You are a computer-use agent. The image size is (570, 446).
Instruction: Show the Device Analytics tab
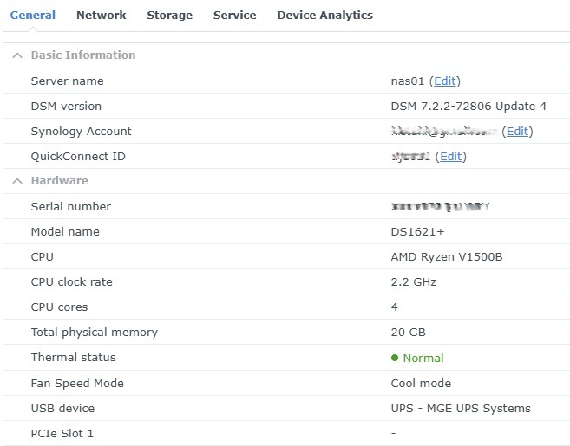click(x=324, y=15)
